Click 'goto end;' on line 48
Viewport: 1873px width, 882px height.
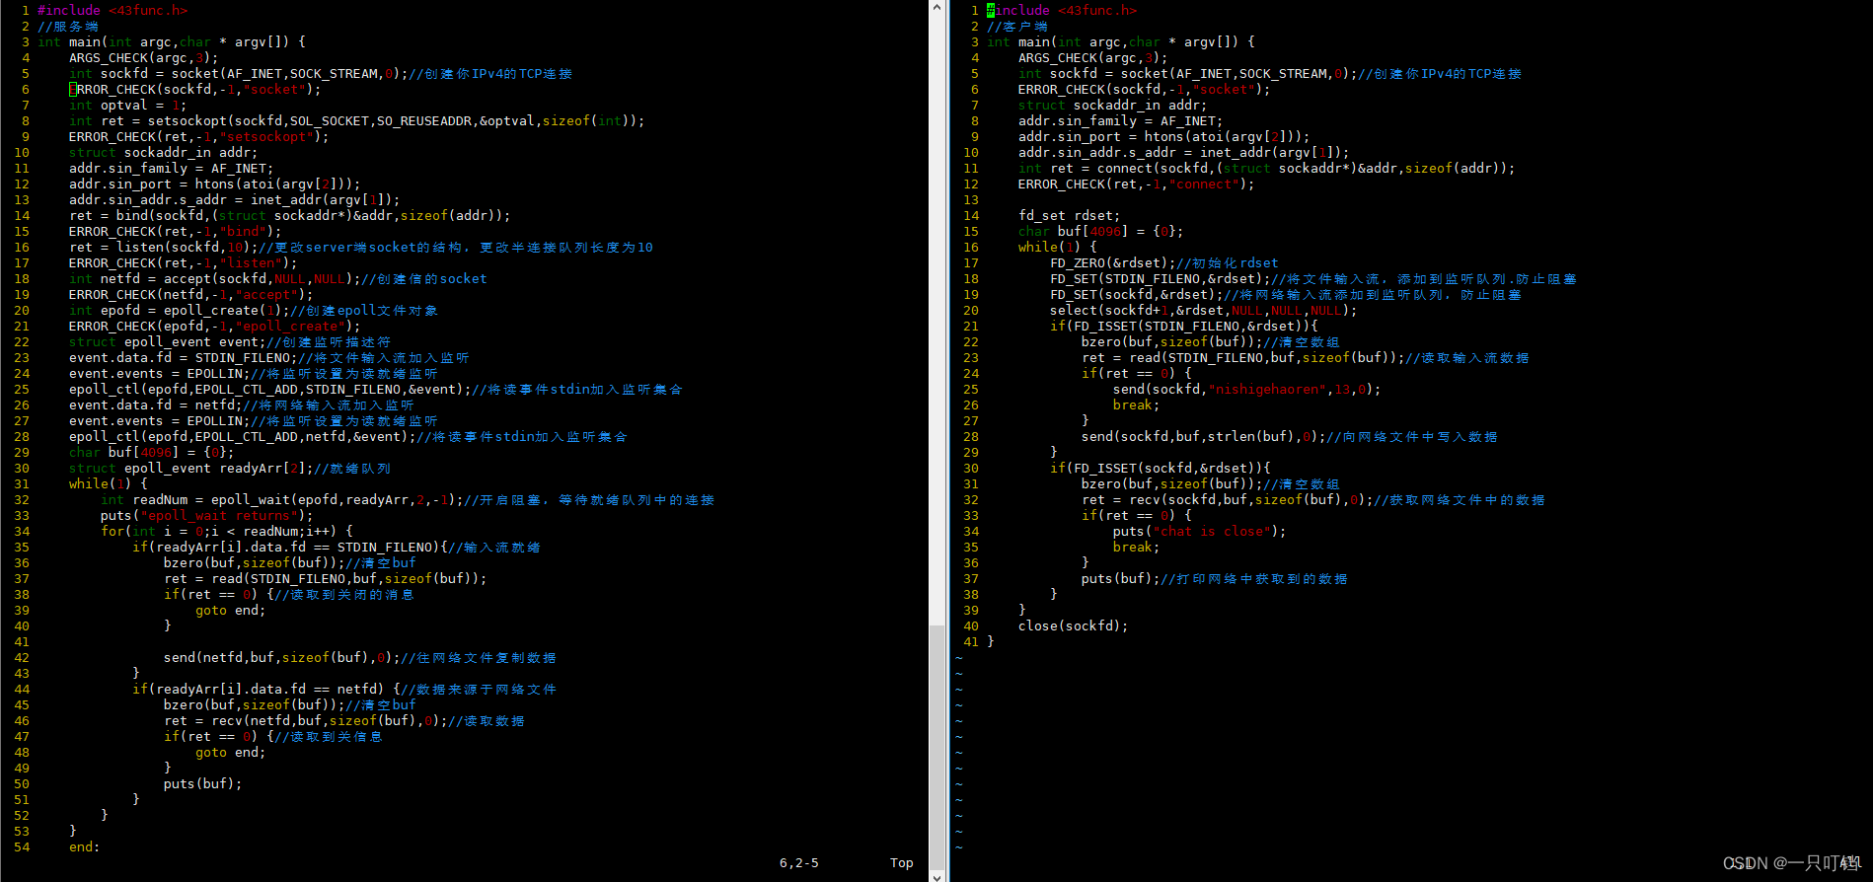[x=230, y=752]
